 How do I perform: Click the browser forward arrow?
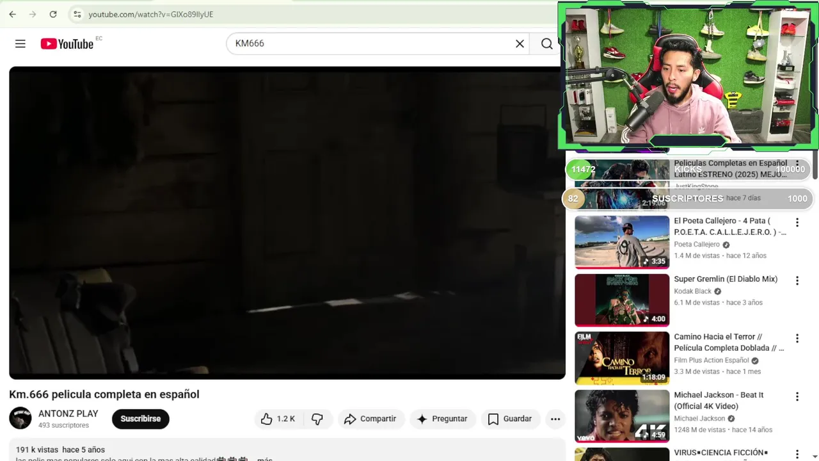tap(33, 14)
